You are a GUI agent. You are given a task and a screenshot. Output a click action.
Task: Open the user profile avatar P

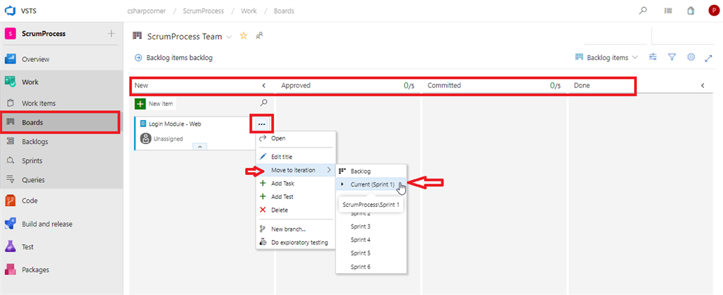click(x=713, y=11)
